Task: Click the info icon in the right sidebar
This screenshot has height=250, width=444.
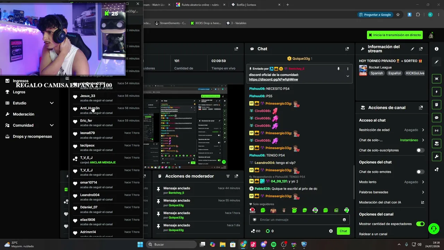Action: pos(436,49)
